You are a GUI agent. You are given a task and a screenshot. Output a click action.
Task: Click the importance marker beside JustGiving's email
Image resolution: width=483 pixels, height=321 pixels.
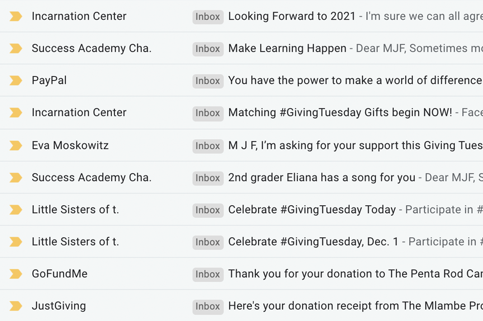point(15,306)
